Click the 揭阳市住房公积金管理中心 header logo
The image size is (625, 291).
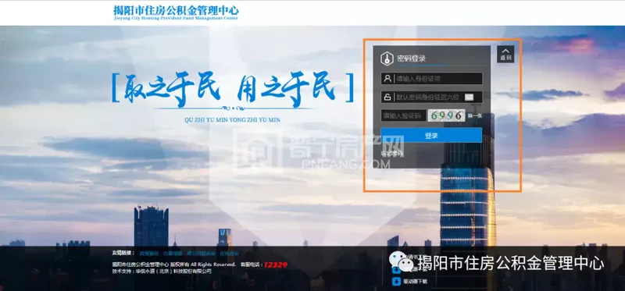pos(176,12)
